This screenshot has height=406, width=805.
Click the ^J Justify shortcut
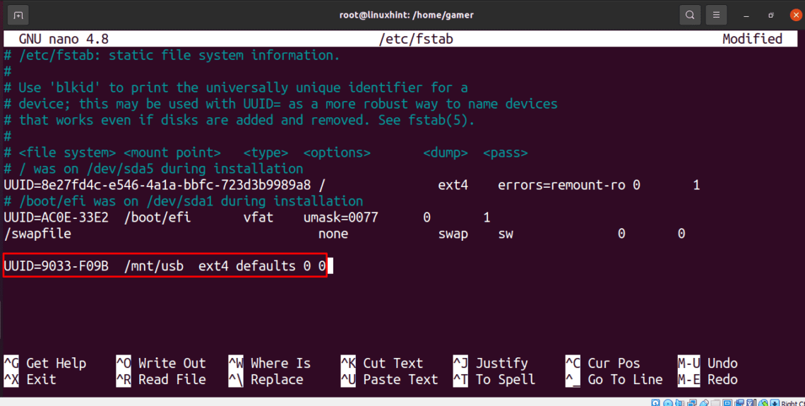tap(490, 363)
